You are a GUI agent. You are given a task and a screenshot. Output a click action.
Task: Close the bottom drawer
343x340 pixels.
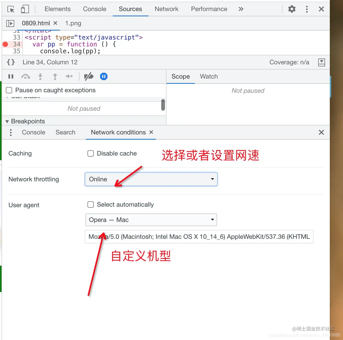click(321, 132)
